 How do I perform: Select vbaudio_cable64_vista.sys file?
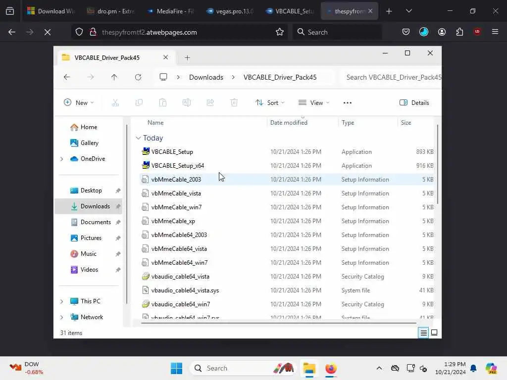185,290
